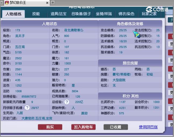Image resolution: width=174 pixels, height=137 pixels.
Task: Click the help icon beside 总经验
Action: [67, 102]
